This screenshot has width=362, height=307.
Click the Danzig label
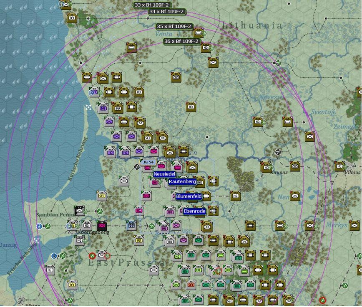point(8,245)
